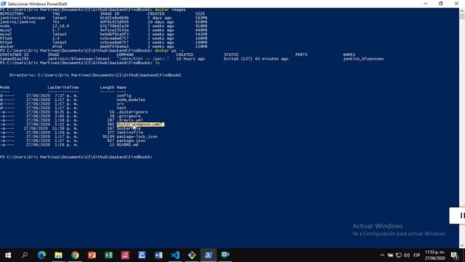The height and width of the screenshot is (262, 465).
Task: Click the bottom PowerShell prompt line
Action: 76,157
